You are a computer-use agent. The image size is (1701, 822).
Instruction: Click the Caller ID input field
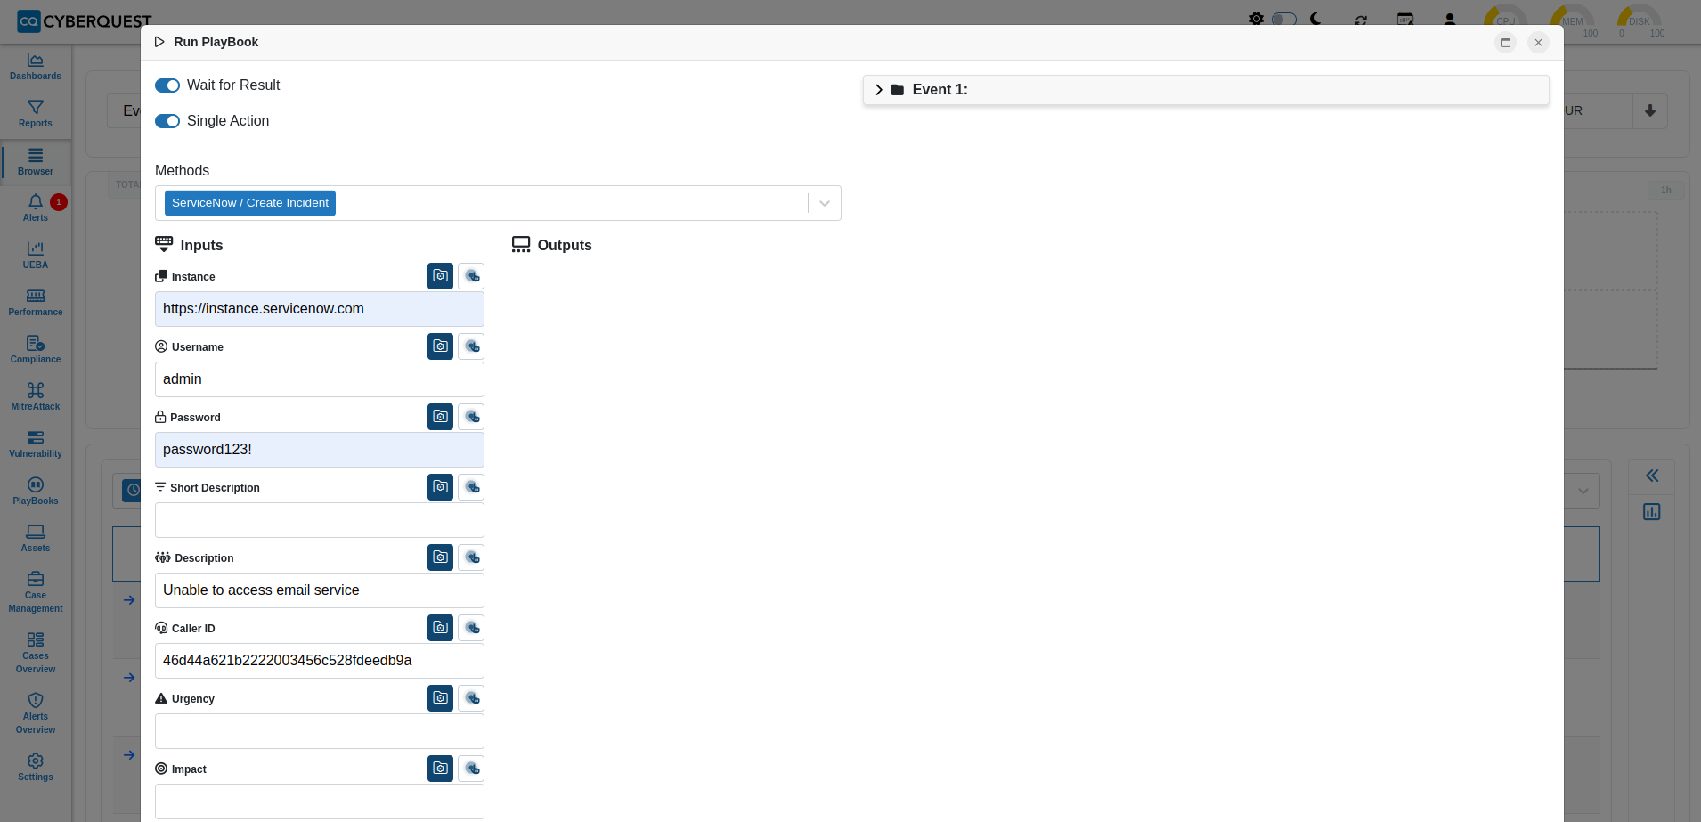pos(320,661)
